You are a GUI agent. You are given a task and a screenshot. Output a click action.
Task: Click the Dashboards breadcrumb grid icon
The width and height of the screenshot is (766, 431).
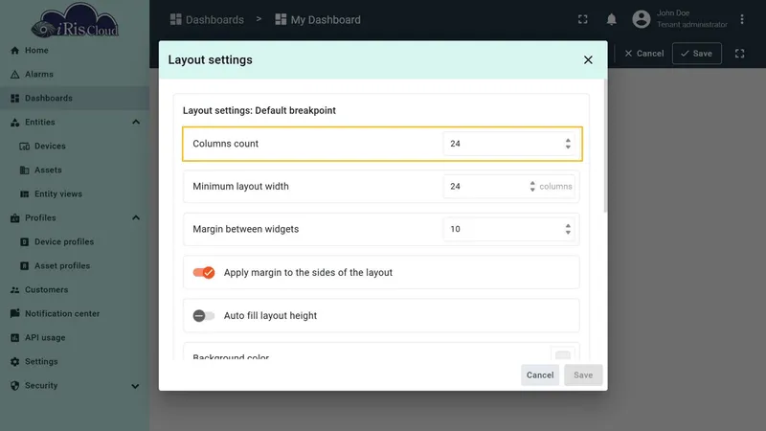pos(175,19)
